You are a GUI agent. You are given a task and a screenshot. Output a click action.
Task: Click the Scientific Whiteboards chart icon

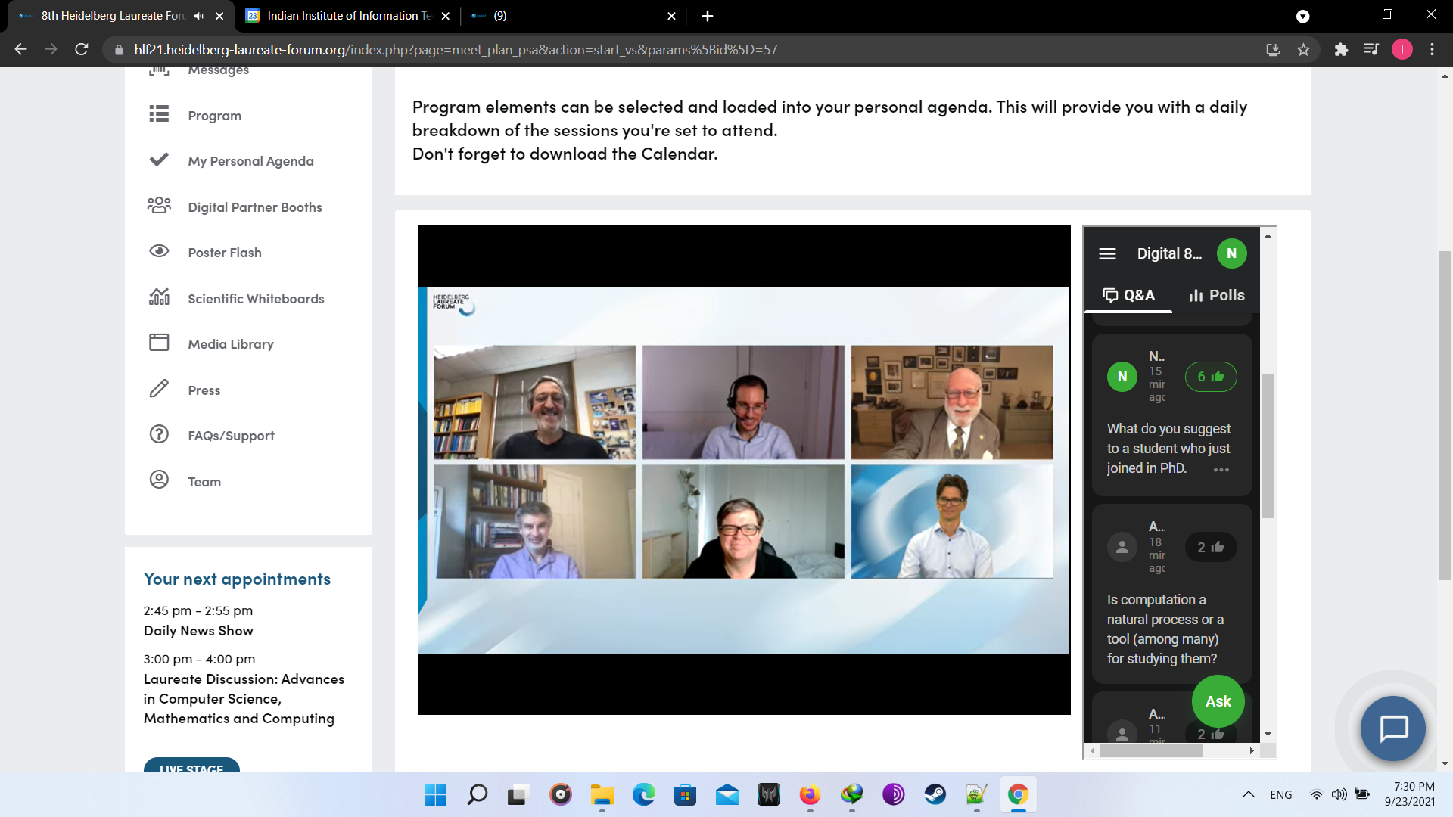(x=159, y=297)
